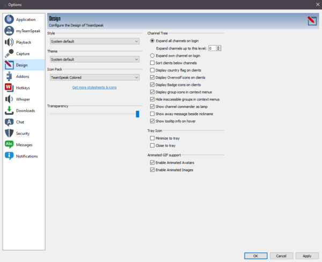Viewport: 322px width, 262px height.
Task: Click the Design pencil icon in sidebar
Action: [x=9, y=65]
